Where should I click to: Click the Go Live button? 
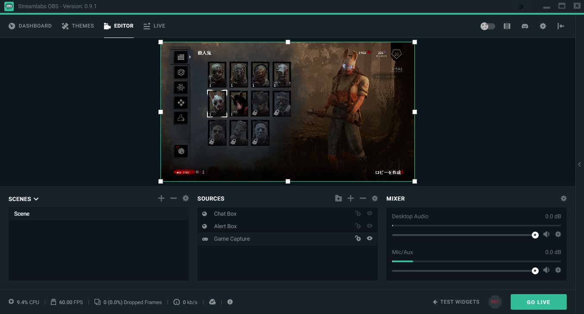pyautogui.click(x=539, y=302)
